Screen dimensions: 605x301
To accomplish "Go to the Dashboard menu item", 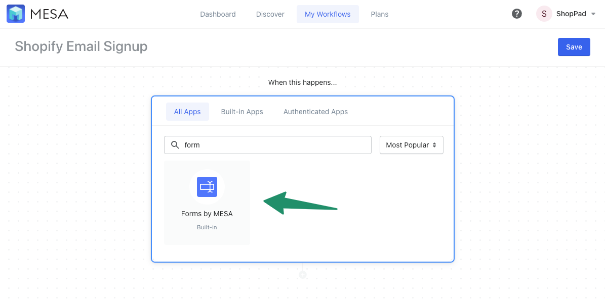I will click(x=218, y=14).
